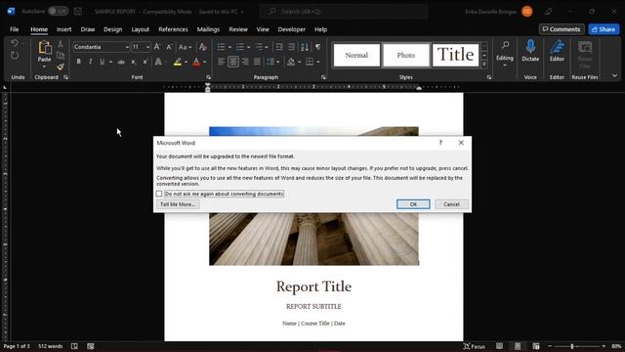Justify paragraph text
The height and width of the screenshot is (352, 625).
tap(257, 62)
